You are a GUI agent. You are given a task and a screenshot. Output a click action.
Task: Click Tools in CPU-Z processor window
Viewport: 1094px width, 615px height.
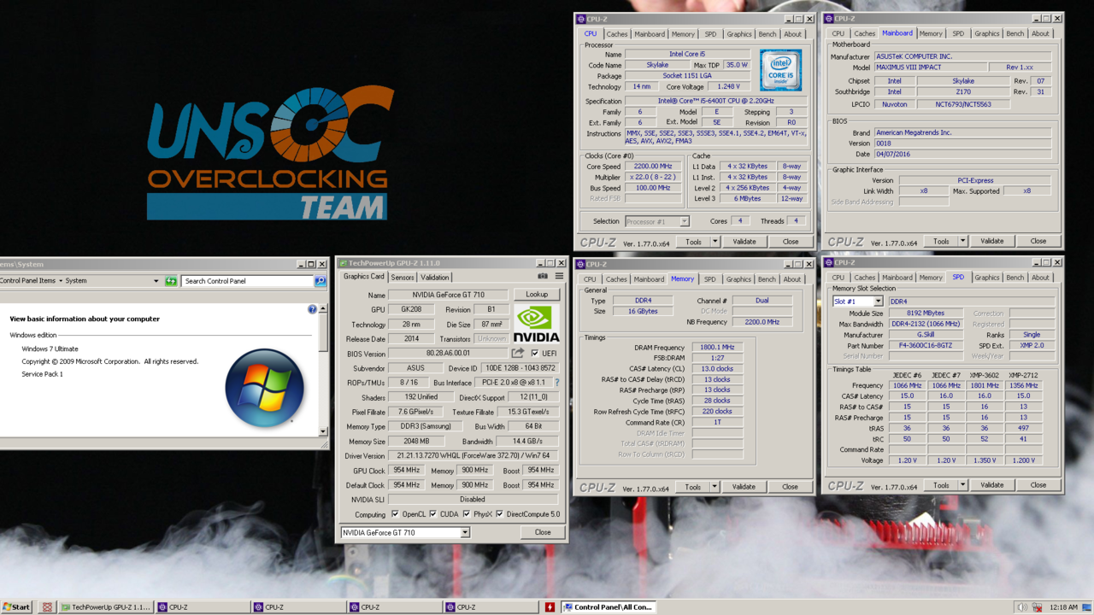click(x=693, y=242)
